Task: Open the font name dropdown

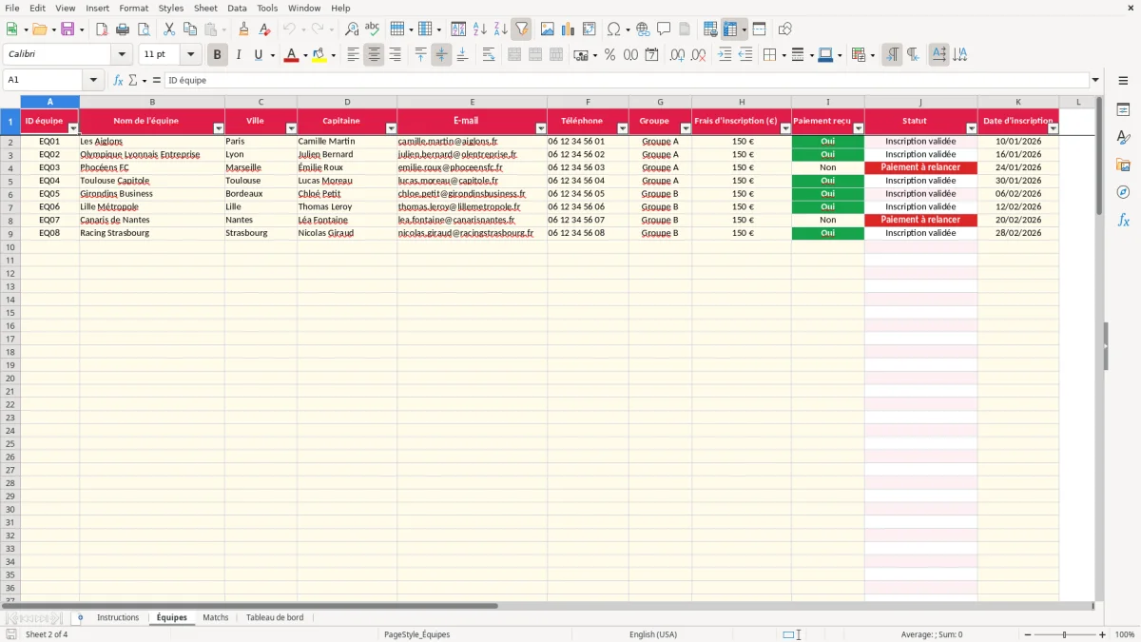Action: [x=122, y=55]
